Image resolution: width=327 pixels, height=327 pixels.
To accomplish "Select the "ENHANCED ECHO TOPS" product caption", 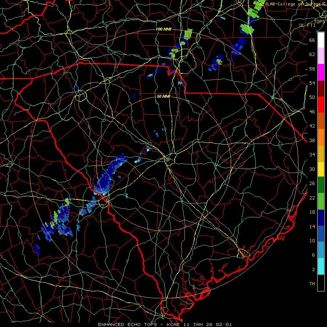I will coord(128,324).
